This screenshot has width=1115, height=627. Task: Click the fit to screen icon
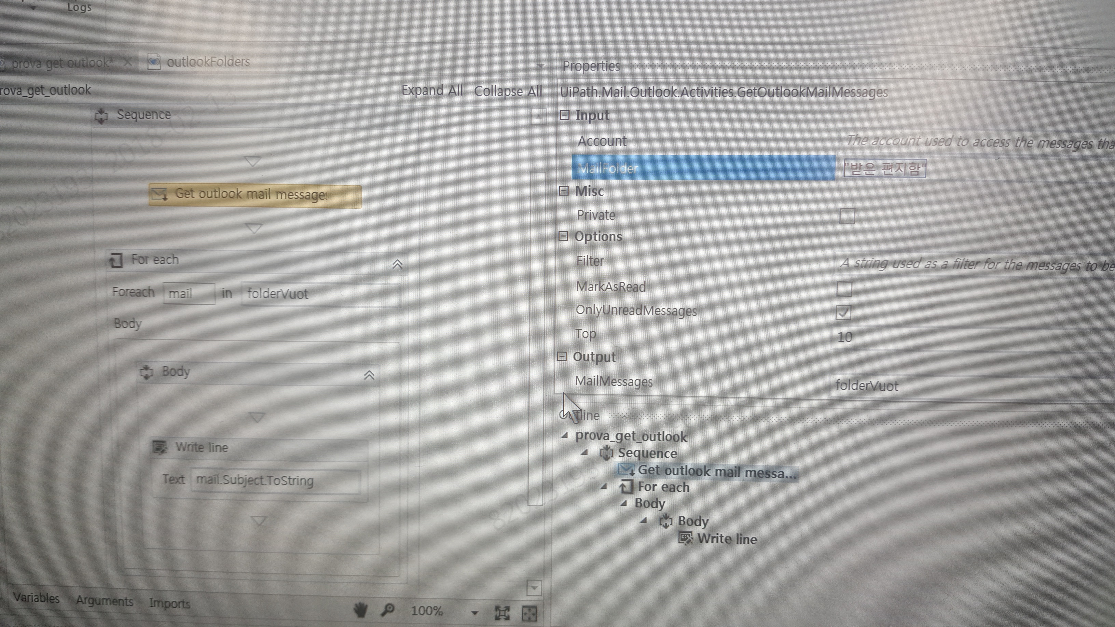coord(502,613)
